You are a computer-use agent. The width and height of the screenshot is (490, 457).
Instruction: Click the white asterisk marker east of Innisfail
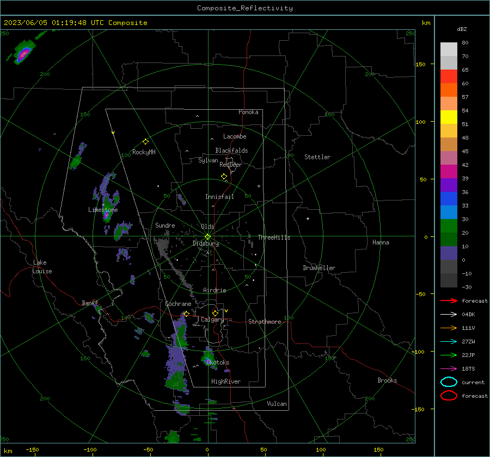tap(259, 186)
